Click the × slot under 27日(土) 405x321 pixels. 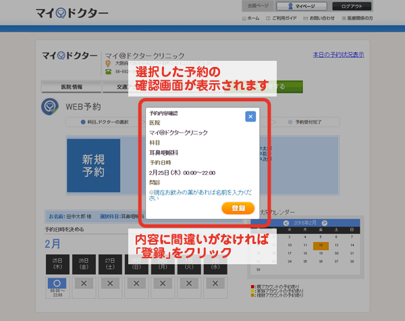coord(110,284)
